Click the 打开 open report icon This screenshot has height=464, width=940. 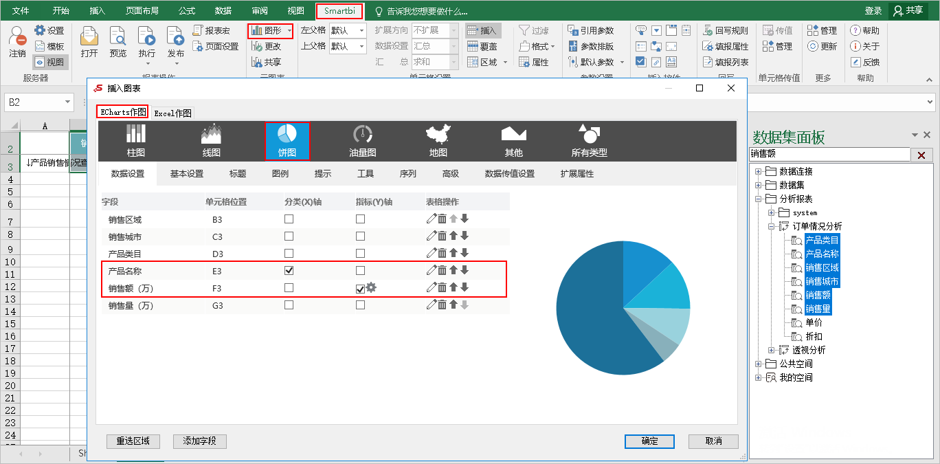pyautogui.click(x=89, y=42)
